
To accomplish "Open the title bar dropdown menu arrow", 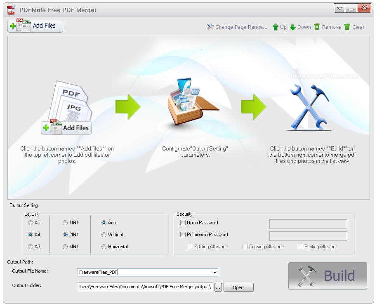I will 339,9.
